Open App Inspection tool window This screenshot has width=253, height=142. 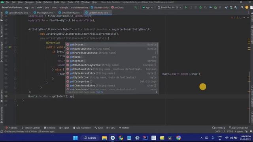pyautogui.click(x=82, y=128)
